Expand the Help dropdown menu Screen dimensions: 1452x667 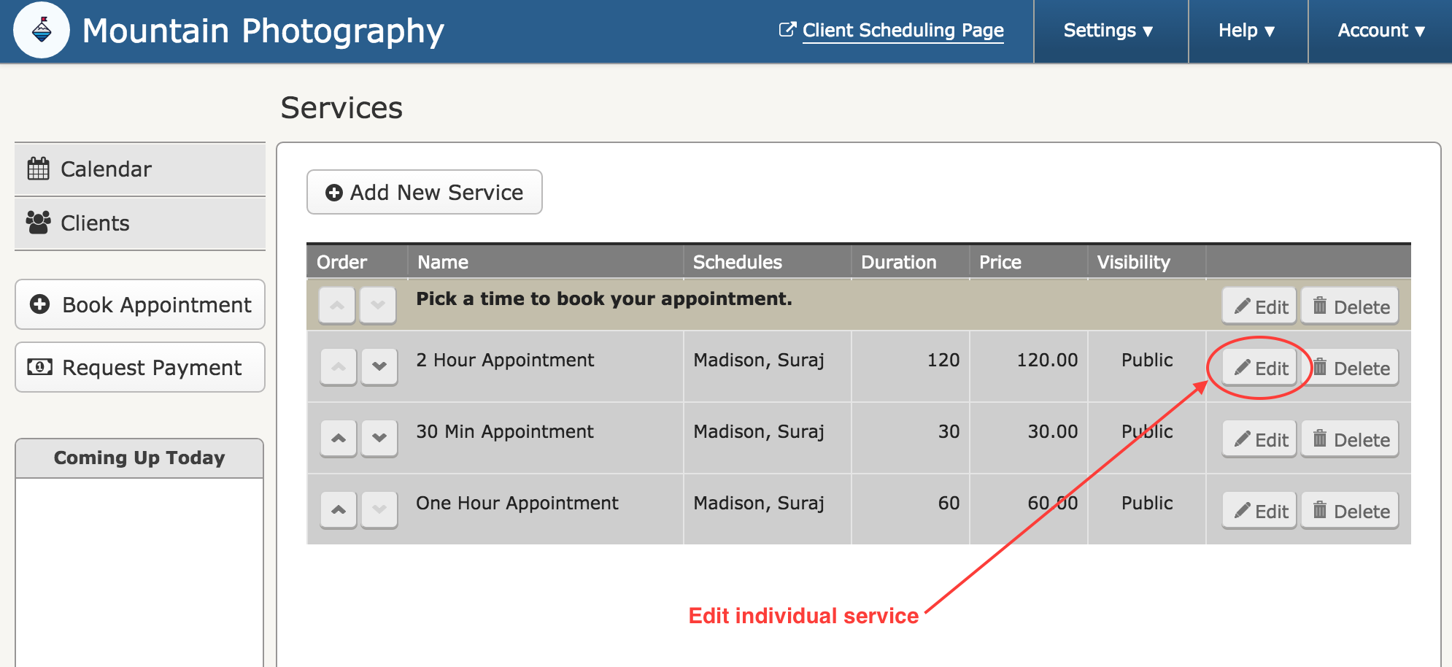click(1248, 31)
